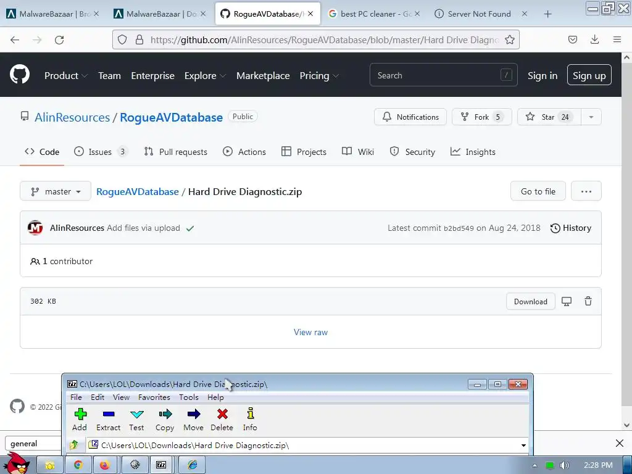Screen dimensions: 632x474
Task: Open Internet Explorer from the taskbar
Action: point(193,465)
